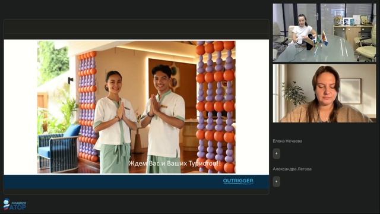This screenshot has height=214, width=380.
Task: Click the icon button under Александра Легова
Action: [277, 181]
